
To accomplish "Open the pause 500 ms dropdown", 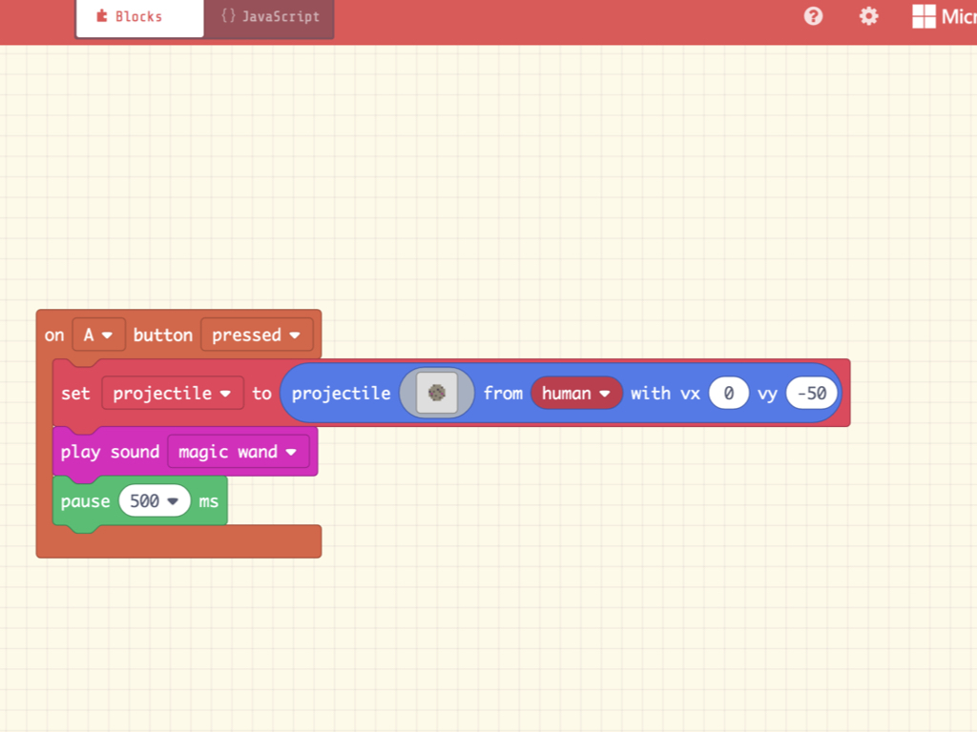I will [x=155, y=501].
